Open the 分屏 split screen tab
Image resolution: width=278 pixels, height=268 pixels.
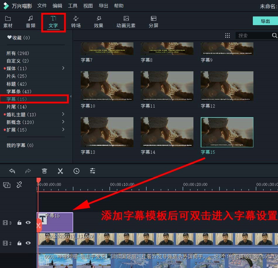[154, 22]
